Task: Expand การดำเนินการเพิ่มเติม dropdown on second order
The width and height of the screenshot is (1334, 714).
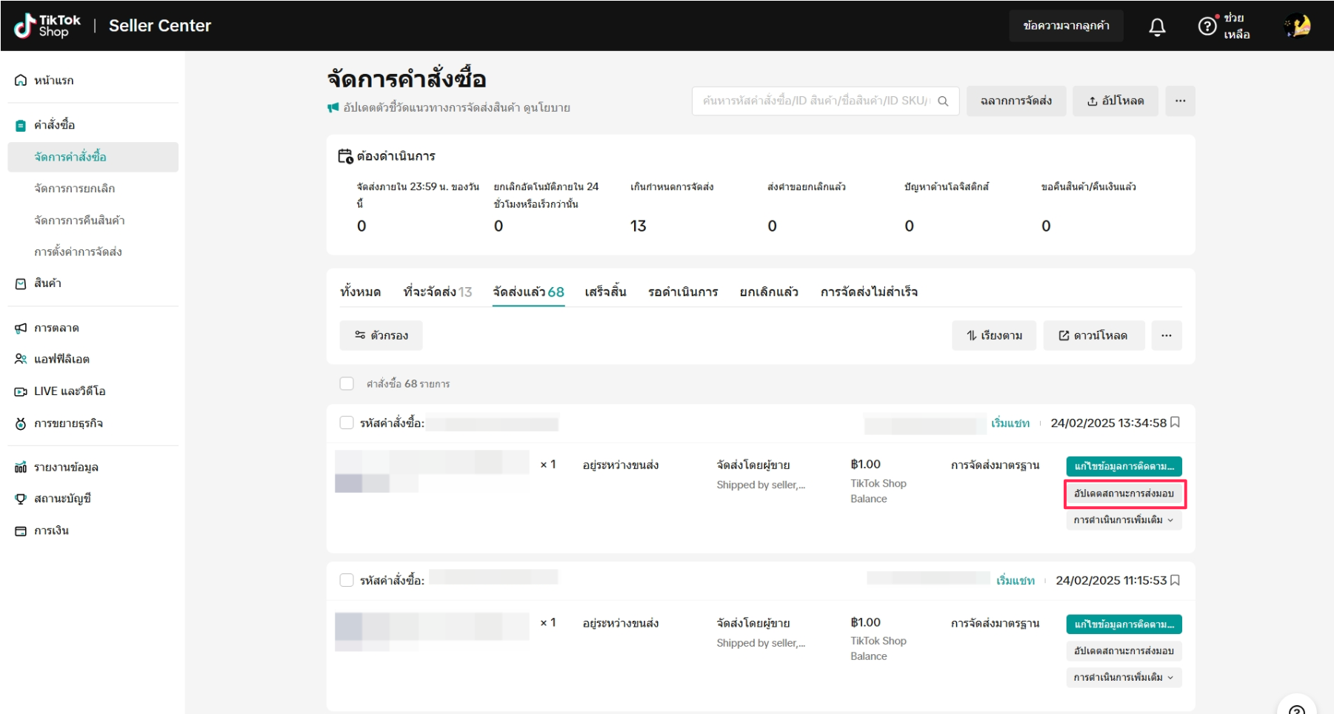Action: (x=1124, y=678)
